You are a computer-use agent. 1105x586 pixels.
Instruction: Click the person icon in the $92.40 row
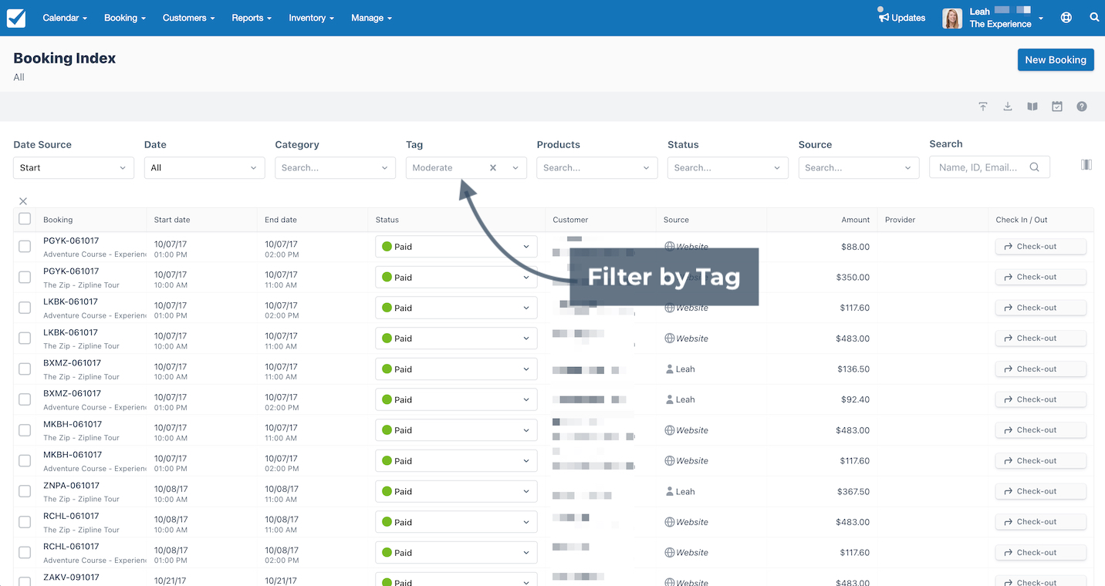tap(670, 399)
